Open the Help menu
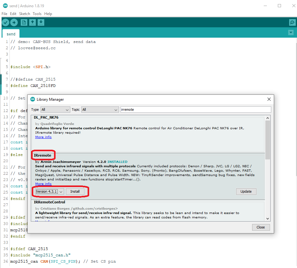Image resolution: width=297 pixels, height=268 pixels. point(48,14)
